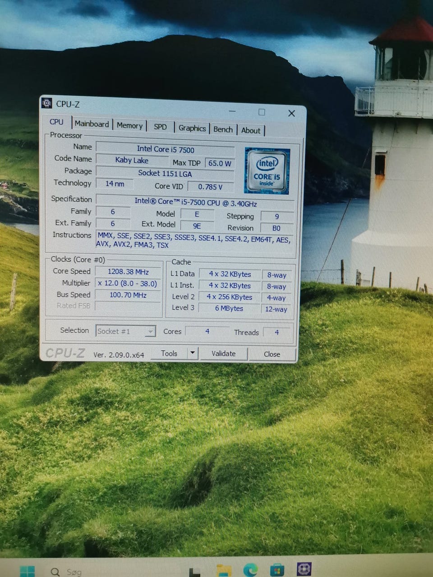The height and width of the screenshot is (577, 433).
Task: Minimize the CPU-Z window
Action: pyautogui.click(x=232, y=111)
